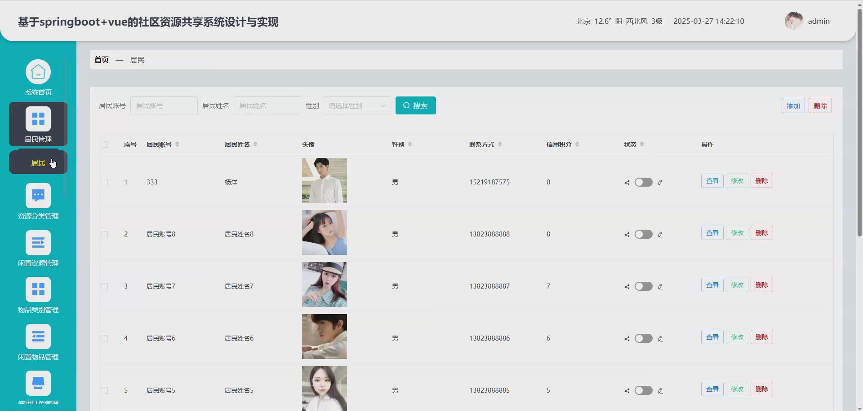Open the 居民管理 grid icon
The image size is (863, 411).
(x=38, y=119)
